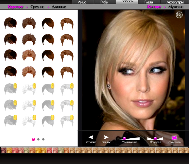Pick dark side-swept hairstyle, second row
The image size is (189, 164).
pyautogui.click(x=10, y=39)
